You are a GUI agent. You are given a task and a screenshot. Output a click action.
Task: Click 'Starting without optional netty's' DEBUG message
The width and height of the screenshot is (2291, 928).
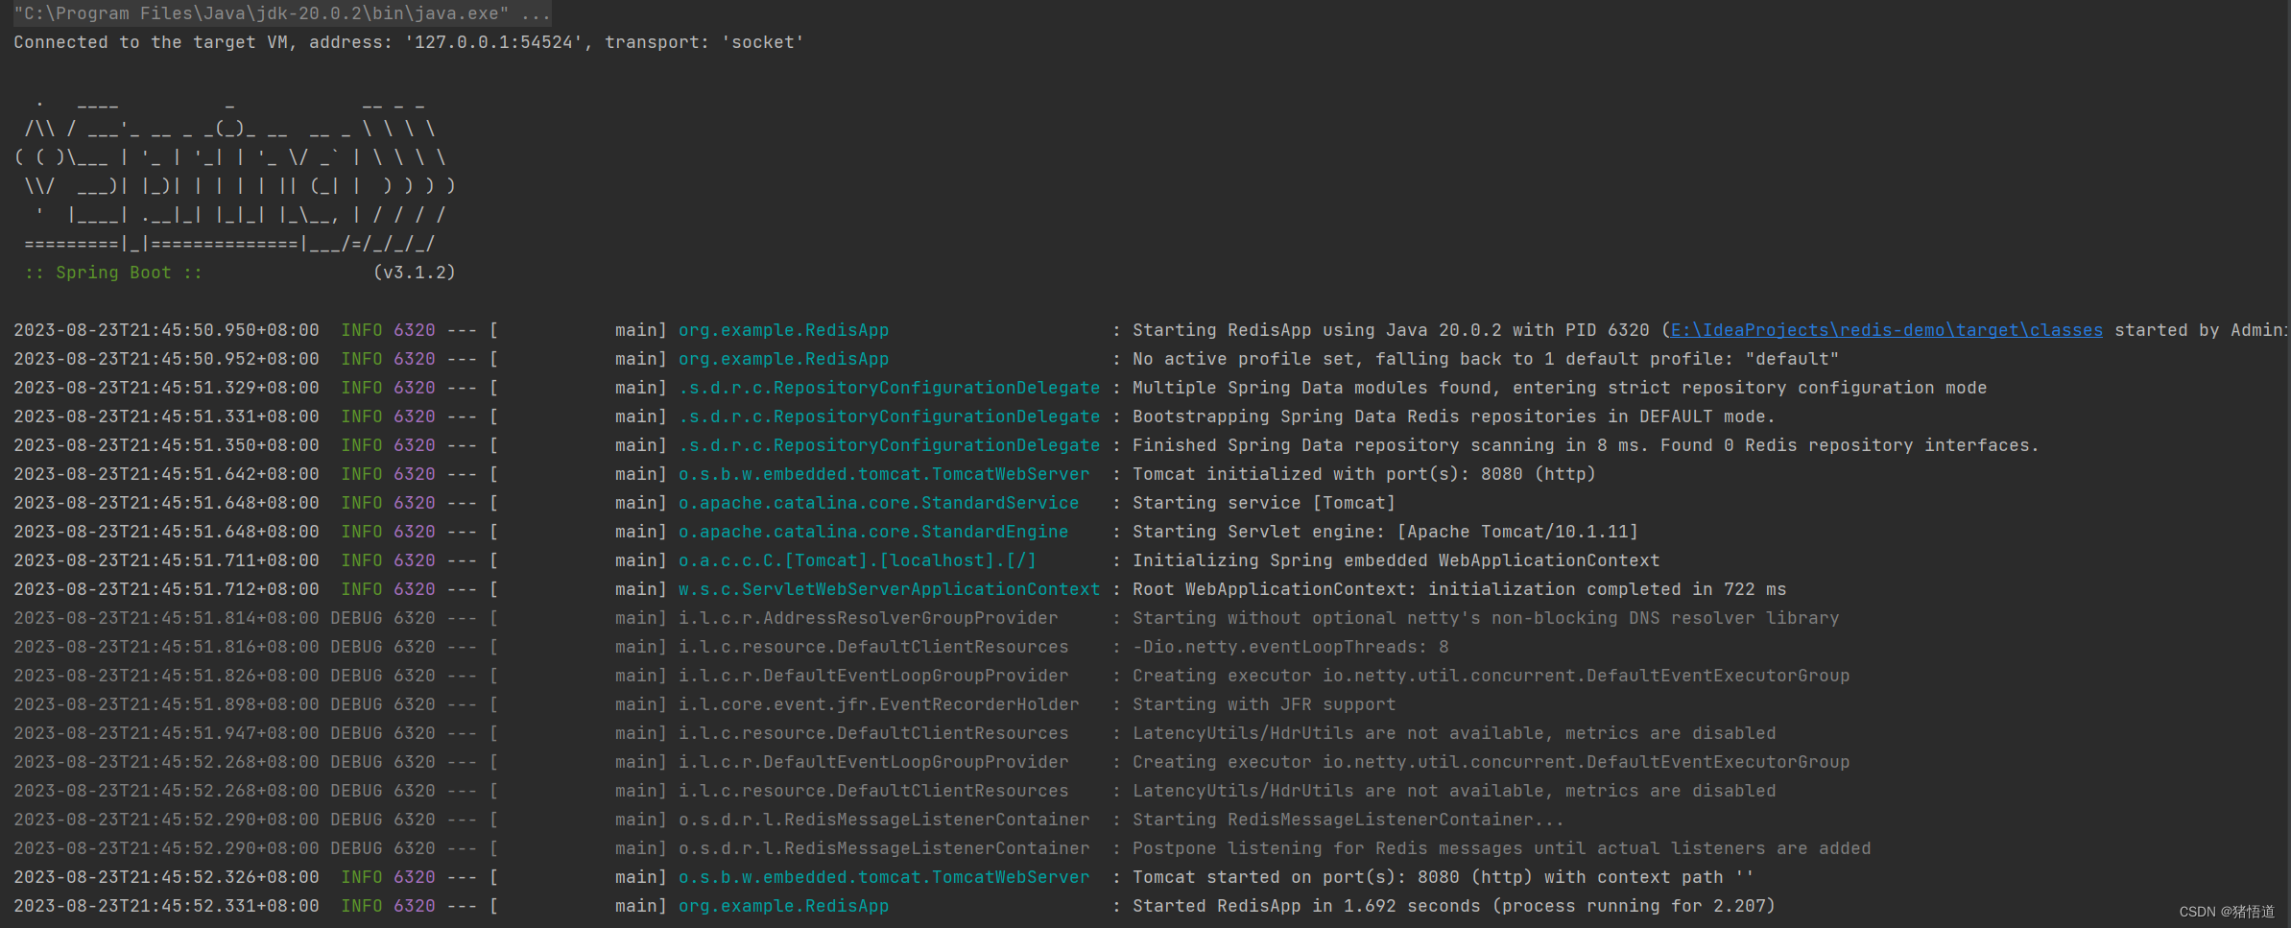tap(1486, 618)
